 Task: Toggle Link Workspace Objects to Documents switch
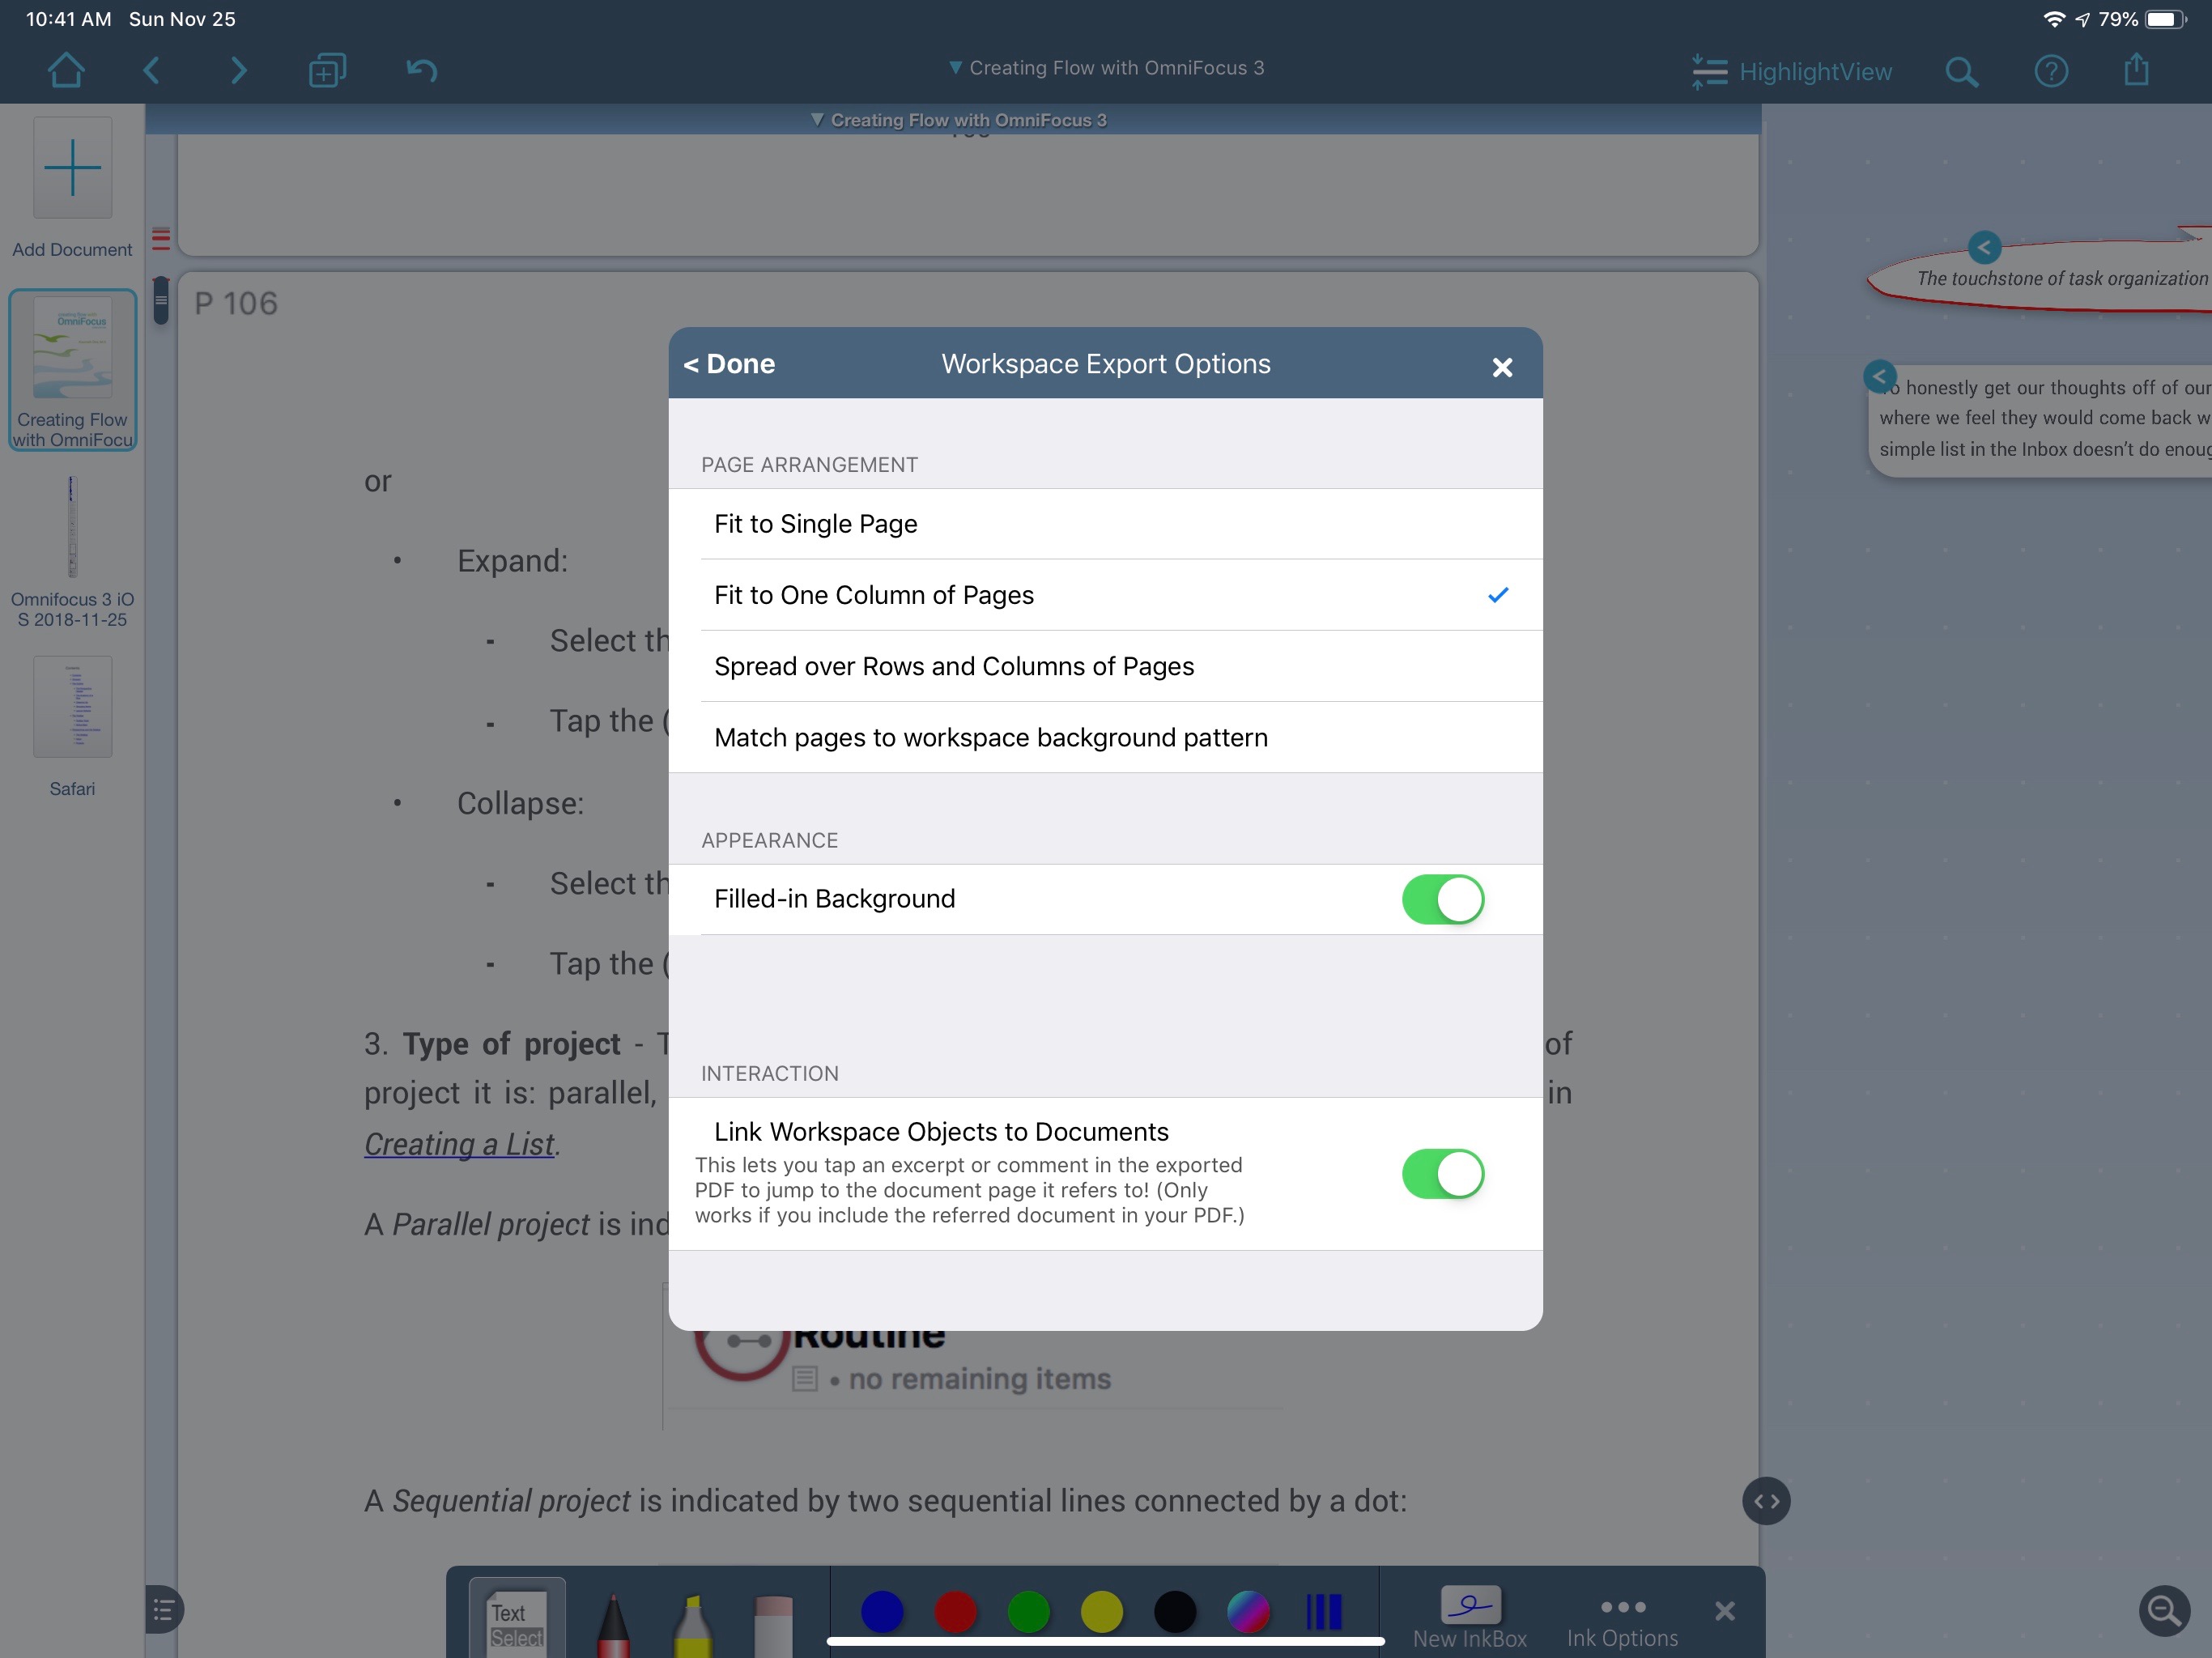1443,1174
